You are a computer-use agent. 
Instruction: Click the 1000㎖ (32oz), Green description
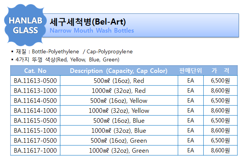tap(119, 151)
